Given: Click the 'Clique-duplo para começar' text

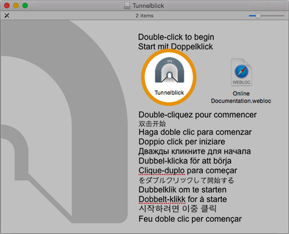Looking at the screenshot, I should (188, 170).
